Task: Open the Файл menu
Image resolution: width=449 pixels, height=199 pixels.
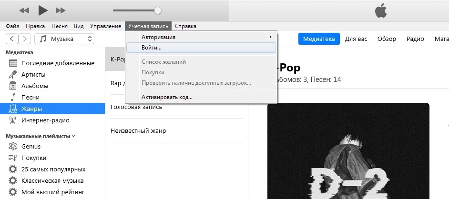Action: (x=12, y=26)
